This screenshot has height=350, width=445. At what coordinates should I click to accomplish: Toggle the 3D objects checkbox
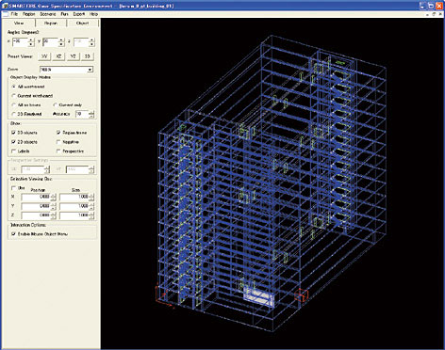tap(13, 133)
